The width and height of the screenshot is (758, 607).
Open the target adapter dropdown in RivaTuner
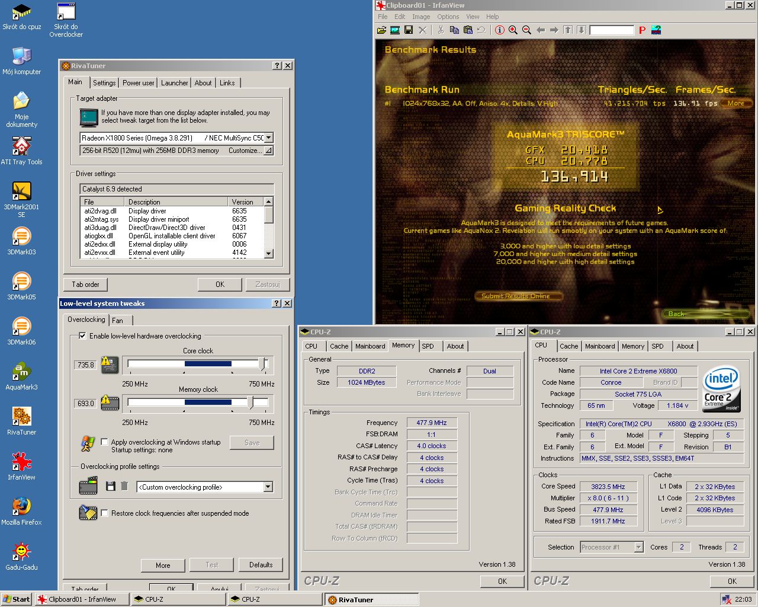coord(268,138)
